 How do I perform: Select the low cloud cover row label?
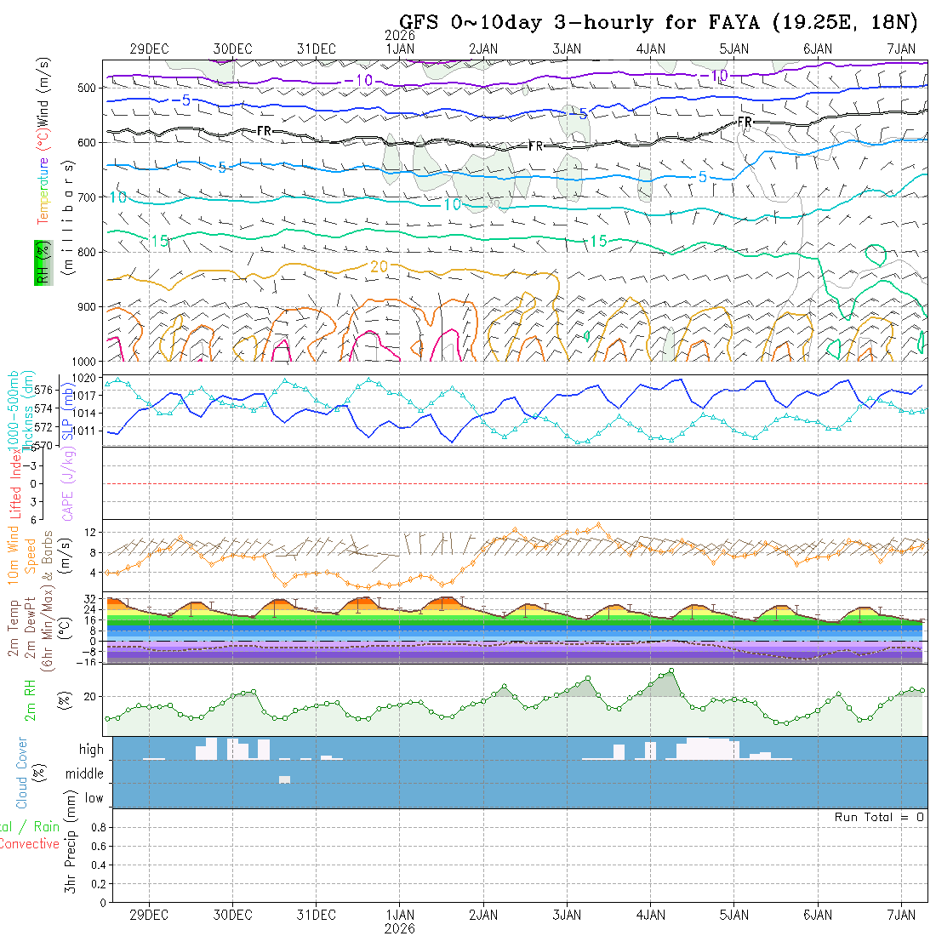94,798
